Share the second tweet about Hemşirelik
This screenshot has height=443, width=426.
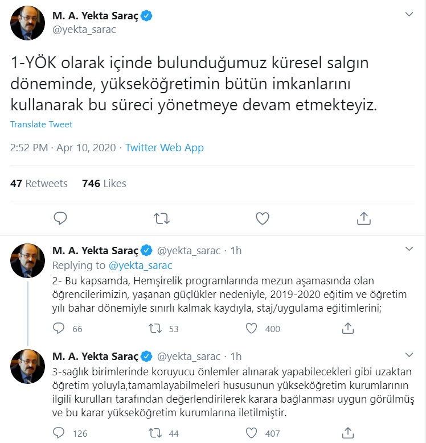tap(348, 328)
